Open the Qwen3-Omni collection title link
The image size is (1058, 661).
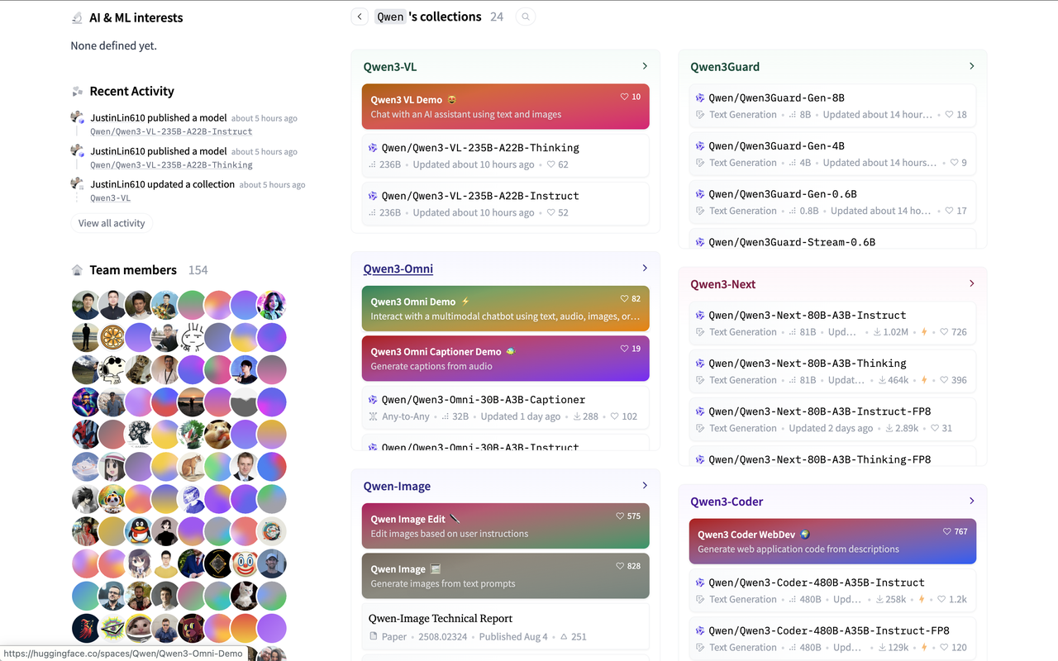398,269
